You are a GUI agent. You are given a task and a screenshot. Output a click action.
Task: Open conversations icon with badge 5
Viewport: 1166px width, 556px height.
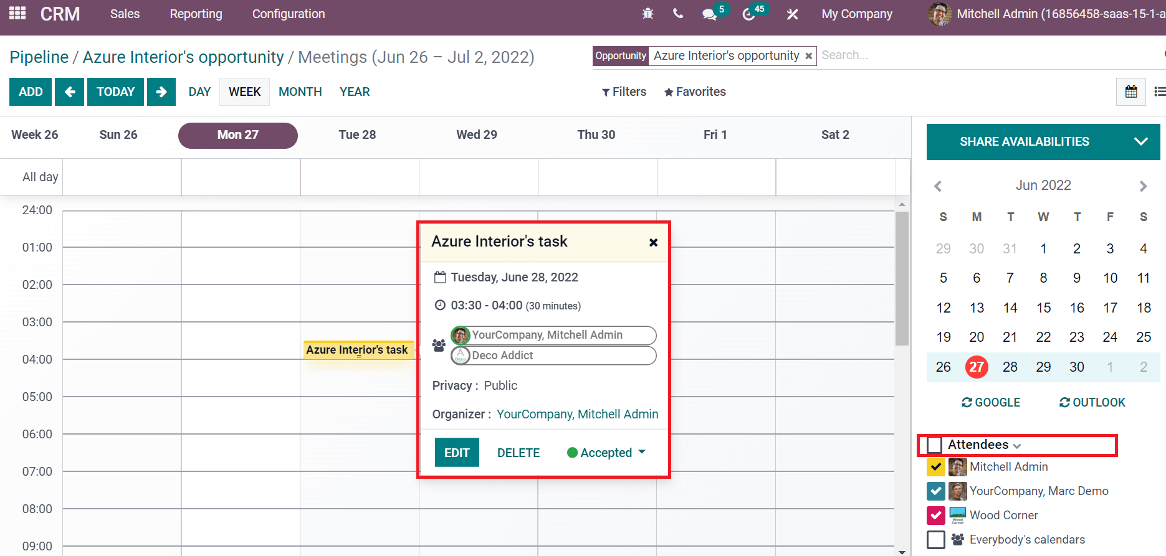pyautogui.click(x=710, y=14)
